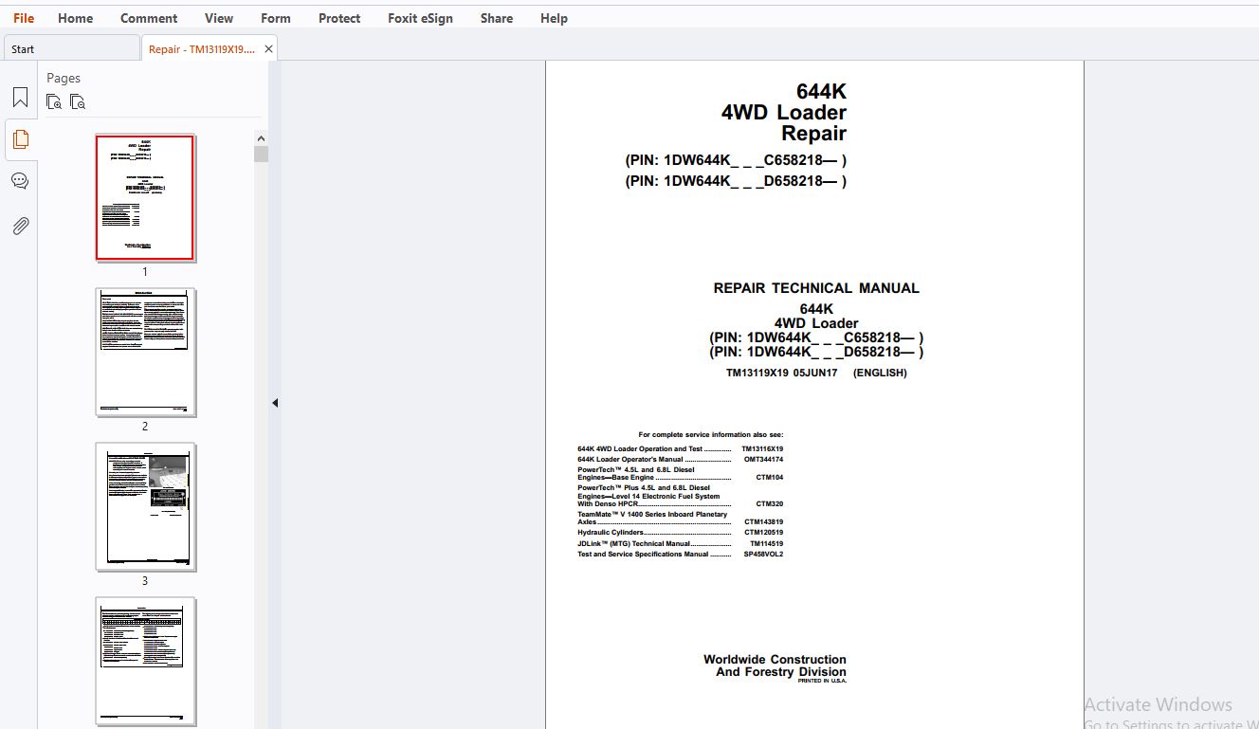Open the Foxit eSign tab

[420, 18]
